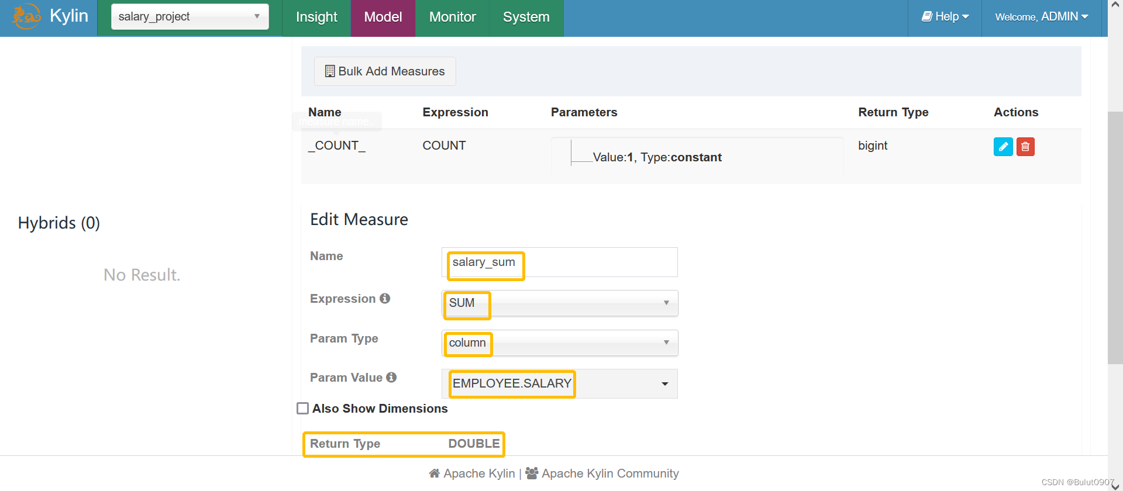Image resolution: width=1123 pixels, height=491 pixels.
Task: Click the Actions column header
Action: click(1016, 112)
